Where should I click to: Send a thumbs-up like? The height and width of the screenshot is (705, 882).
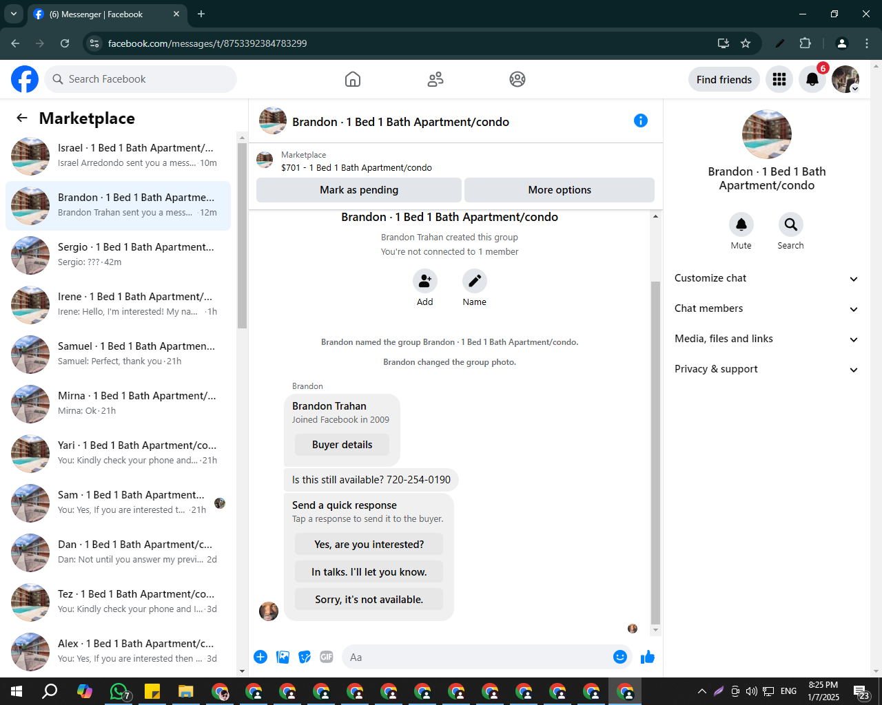tap(648, 657)
